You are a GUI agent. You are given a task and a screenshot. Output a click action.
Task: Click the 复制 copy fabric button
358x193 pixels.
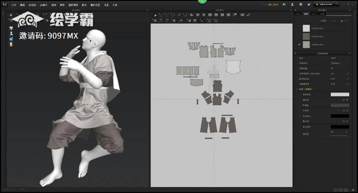click(x=333, y=21)
